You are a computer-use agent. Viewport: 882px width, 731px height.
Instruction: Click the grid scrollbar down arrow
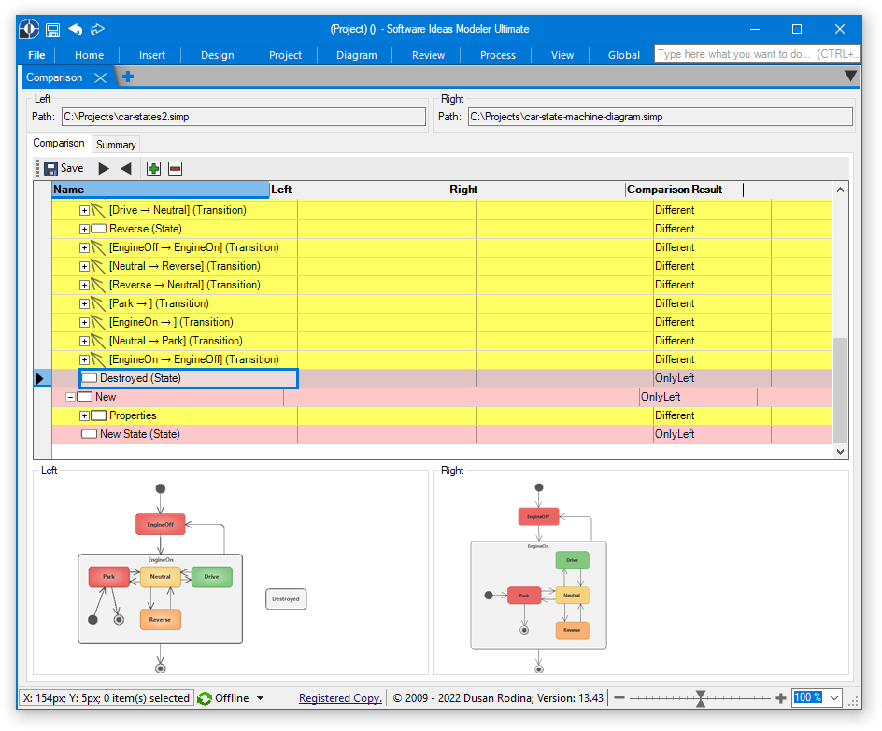pos(840,451)
